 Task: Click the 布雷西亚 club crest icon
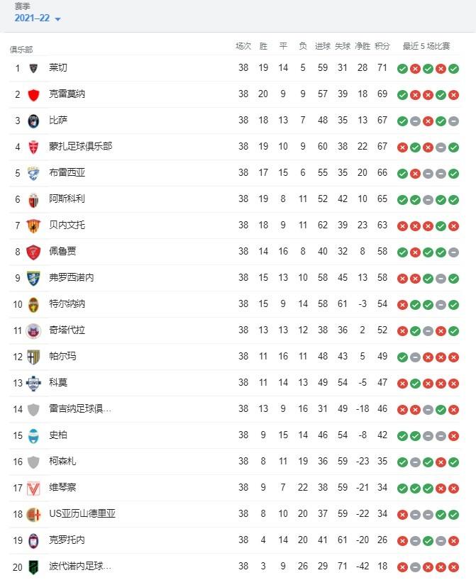[x=34, y=170]
